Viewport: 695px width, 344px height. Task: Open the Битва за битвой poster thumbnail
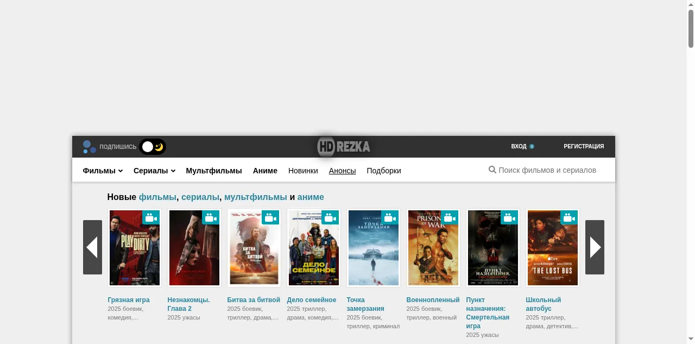click(x=254, y=248)
